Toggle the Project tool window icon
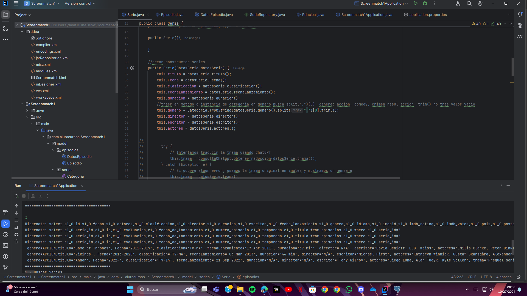This screenshot has height=296, width=527. pyautogui.click(x=5, y=15)
